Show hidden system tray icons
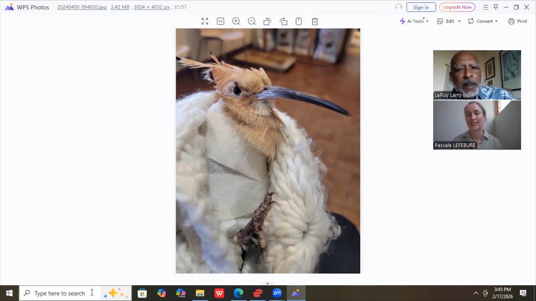 (476, 293)
